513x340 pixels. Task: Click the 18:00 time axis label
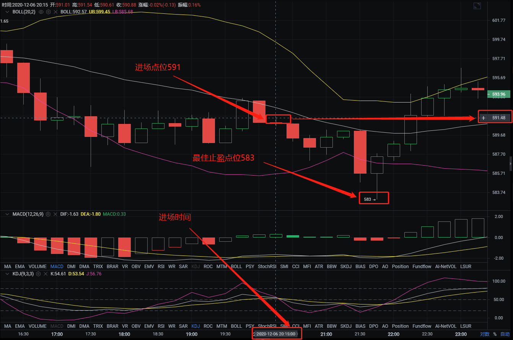pyautogui.click(x=124, y=334)
